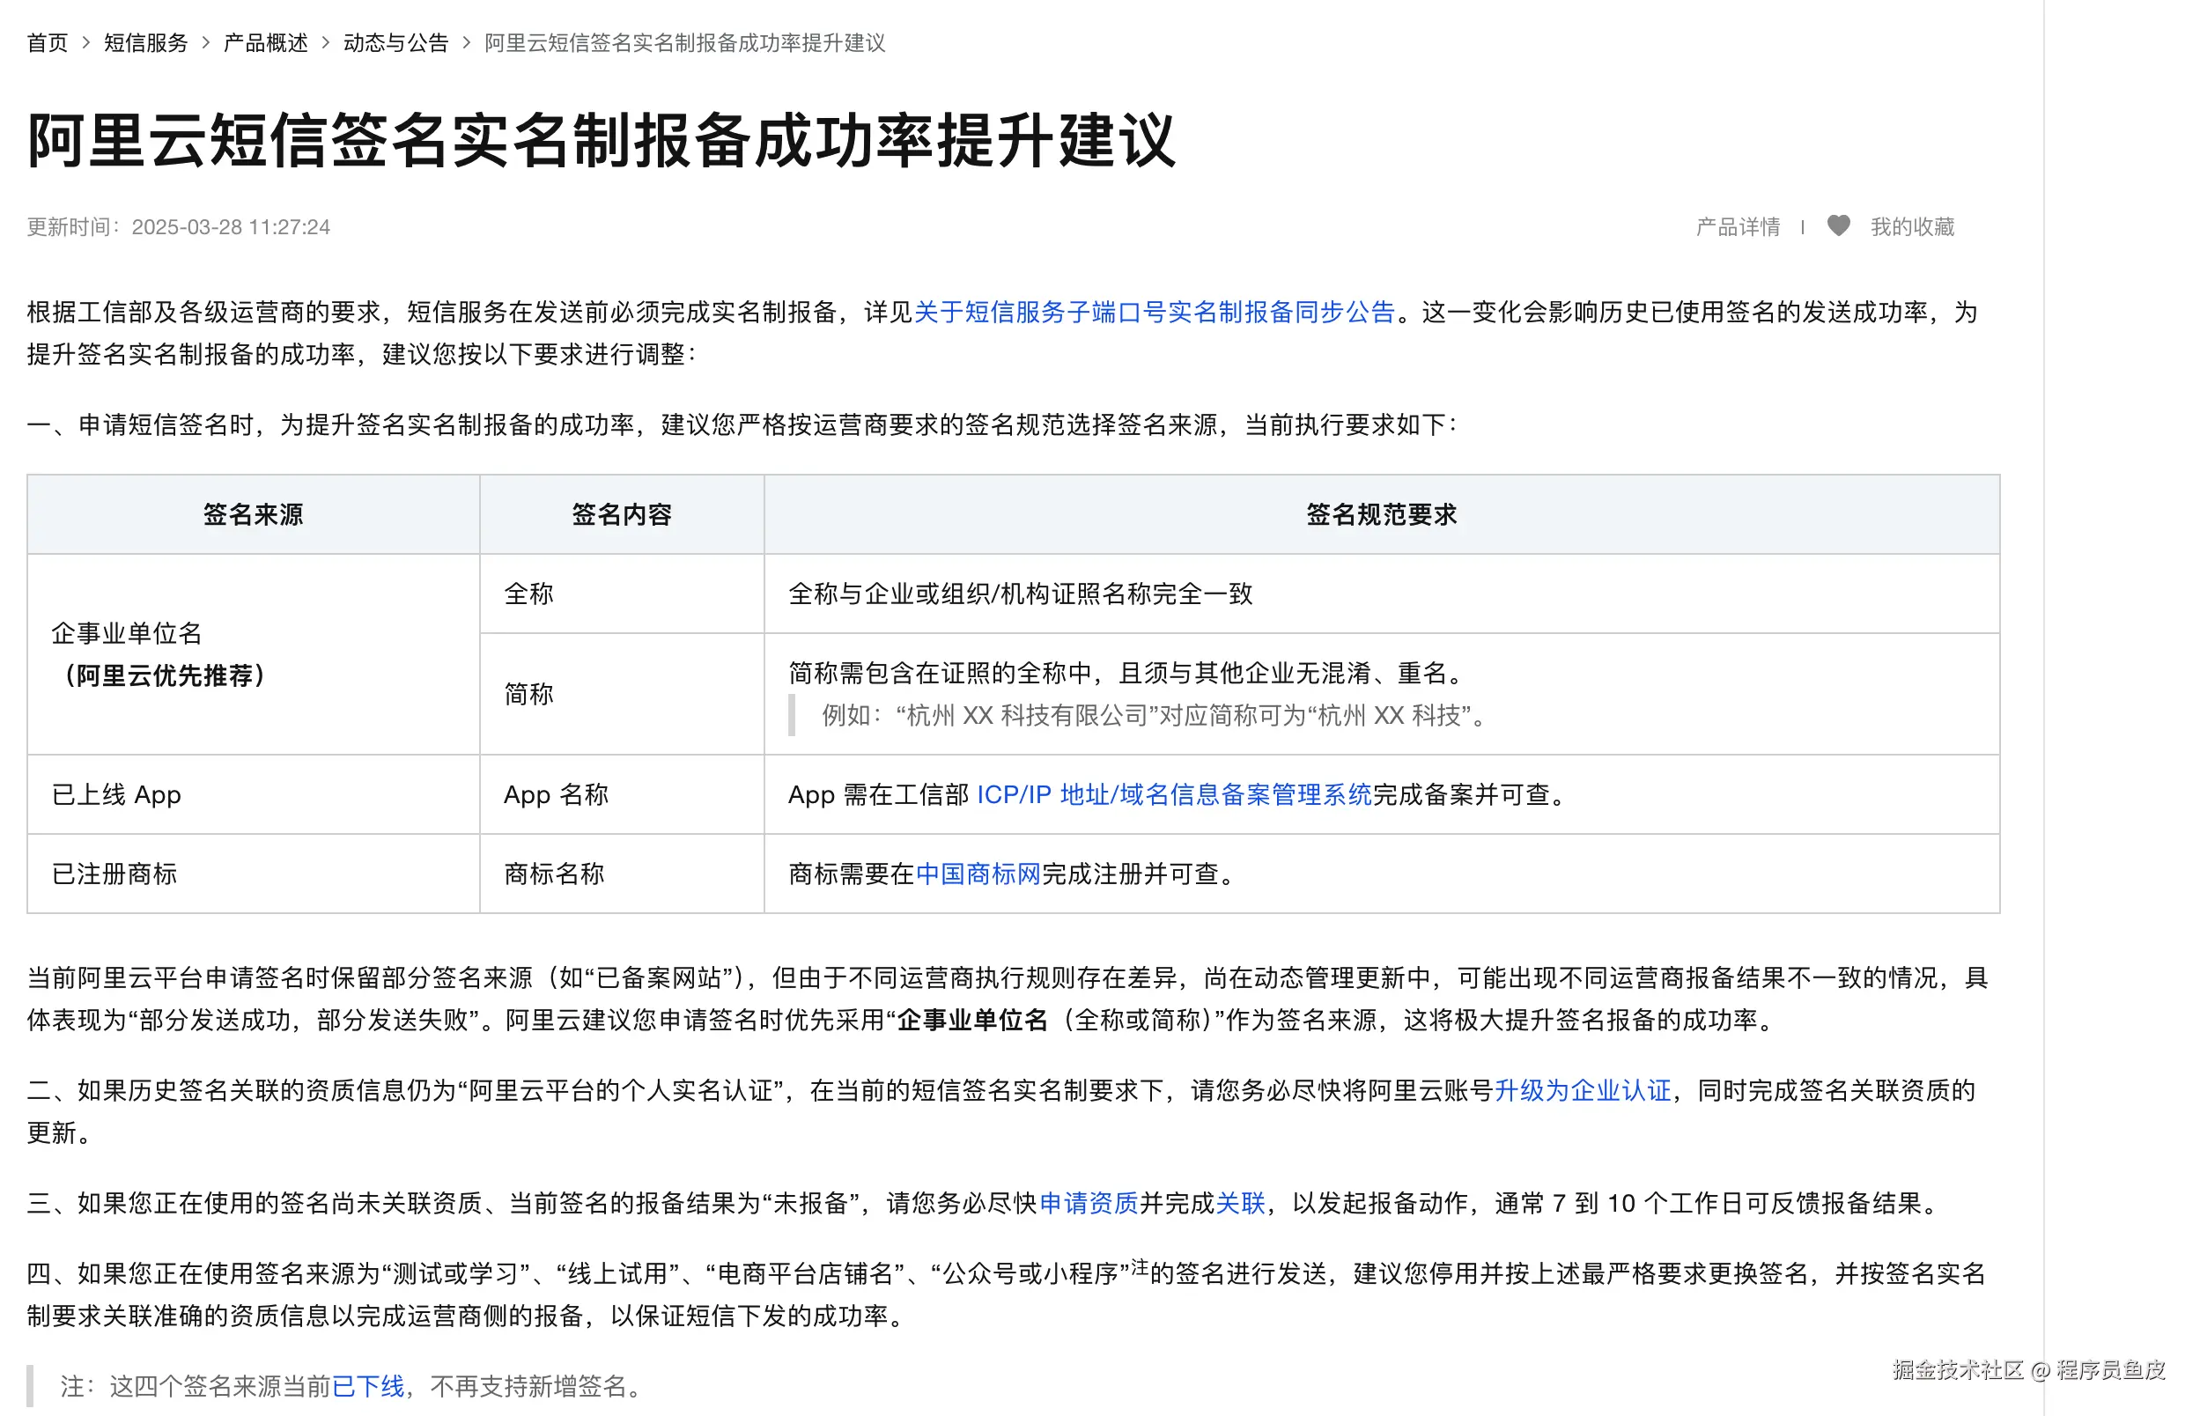Open 产品详情 link
The height and width of the screenshot is (1416, 2200).
click(1737, 227)
